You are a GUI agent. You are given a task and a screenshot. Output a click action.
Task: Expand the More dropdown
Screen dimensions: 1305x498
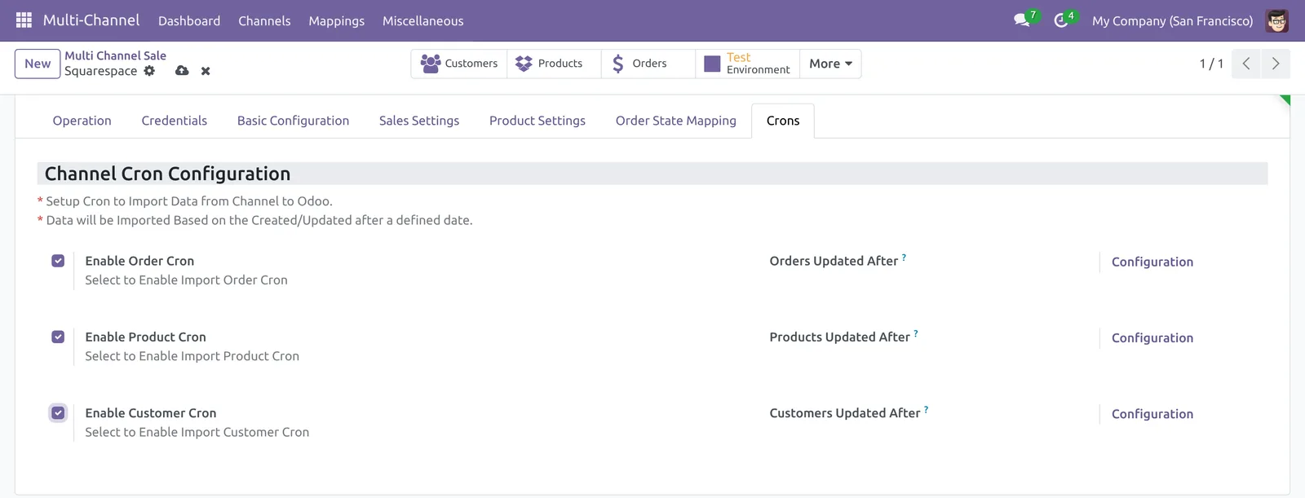[x=830, y=64]
